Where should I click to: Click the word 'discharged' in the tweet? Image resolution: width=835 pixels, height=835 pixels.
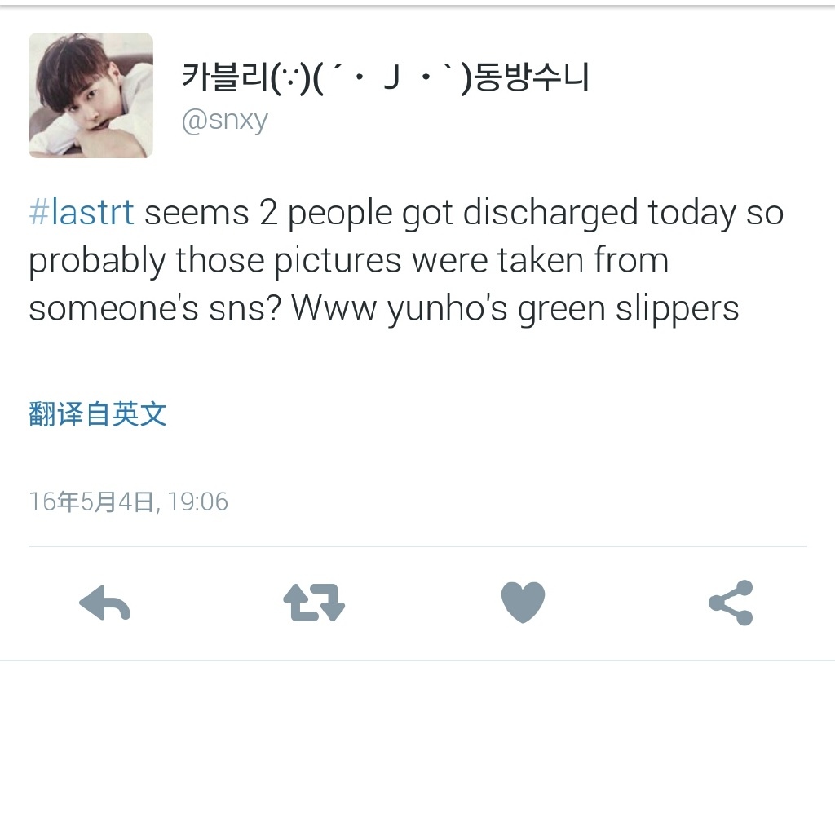point(550,214)
